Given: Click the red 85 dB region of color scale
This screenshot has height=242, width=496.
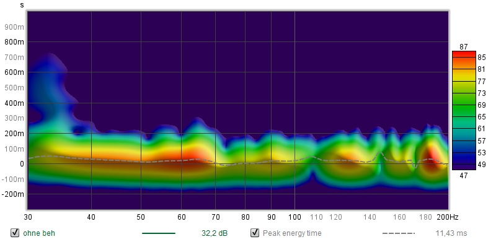Looking at the screenshot, I should 464,58.
